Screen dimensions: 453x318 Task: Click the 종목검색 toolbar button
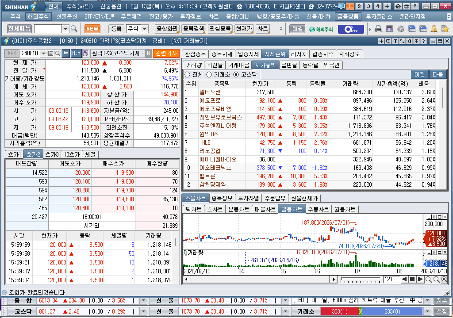pyautogui.click(x=194, y=29)
